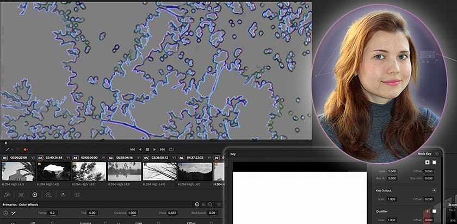The height and width of the screenshot is (224, 457).
Task: Click timecode 00:00:27:08
Action: tap(18, 158)
